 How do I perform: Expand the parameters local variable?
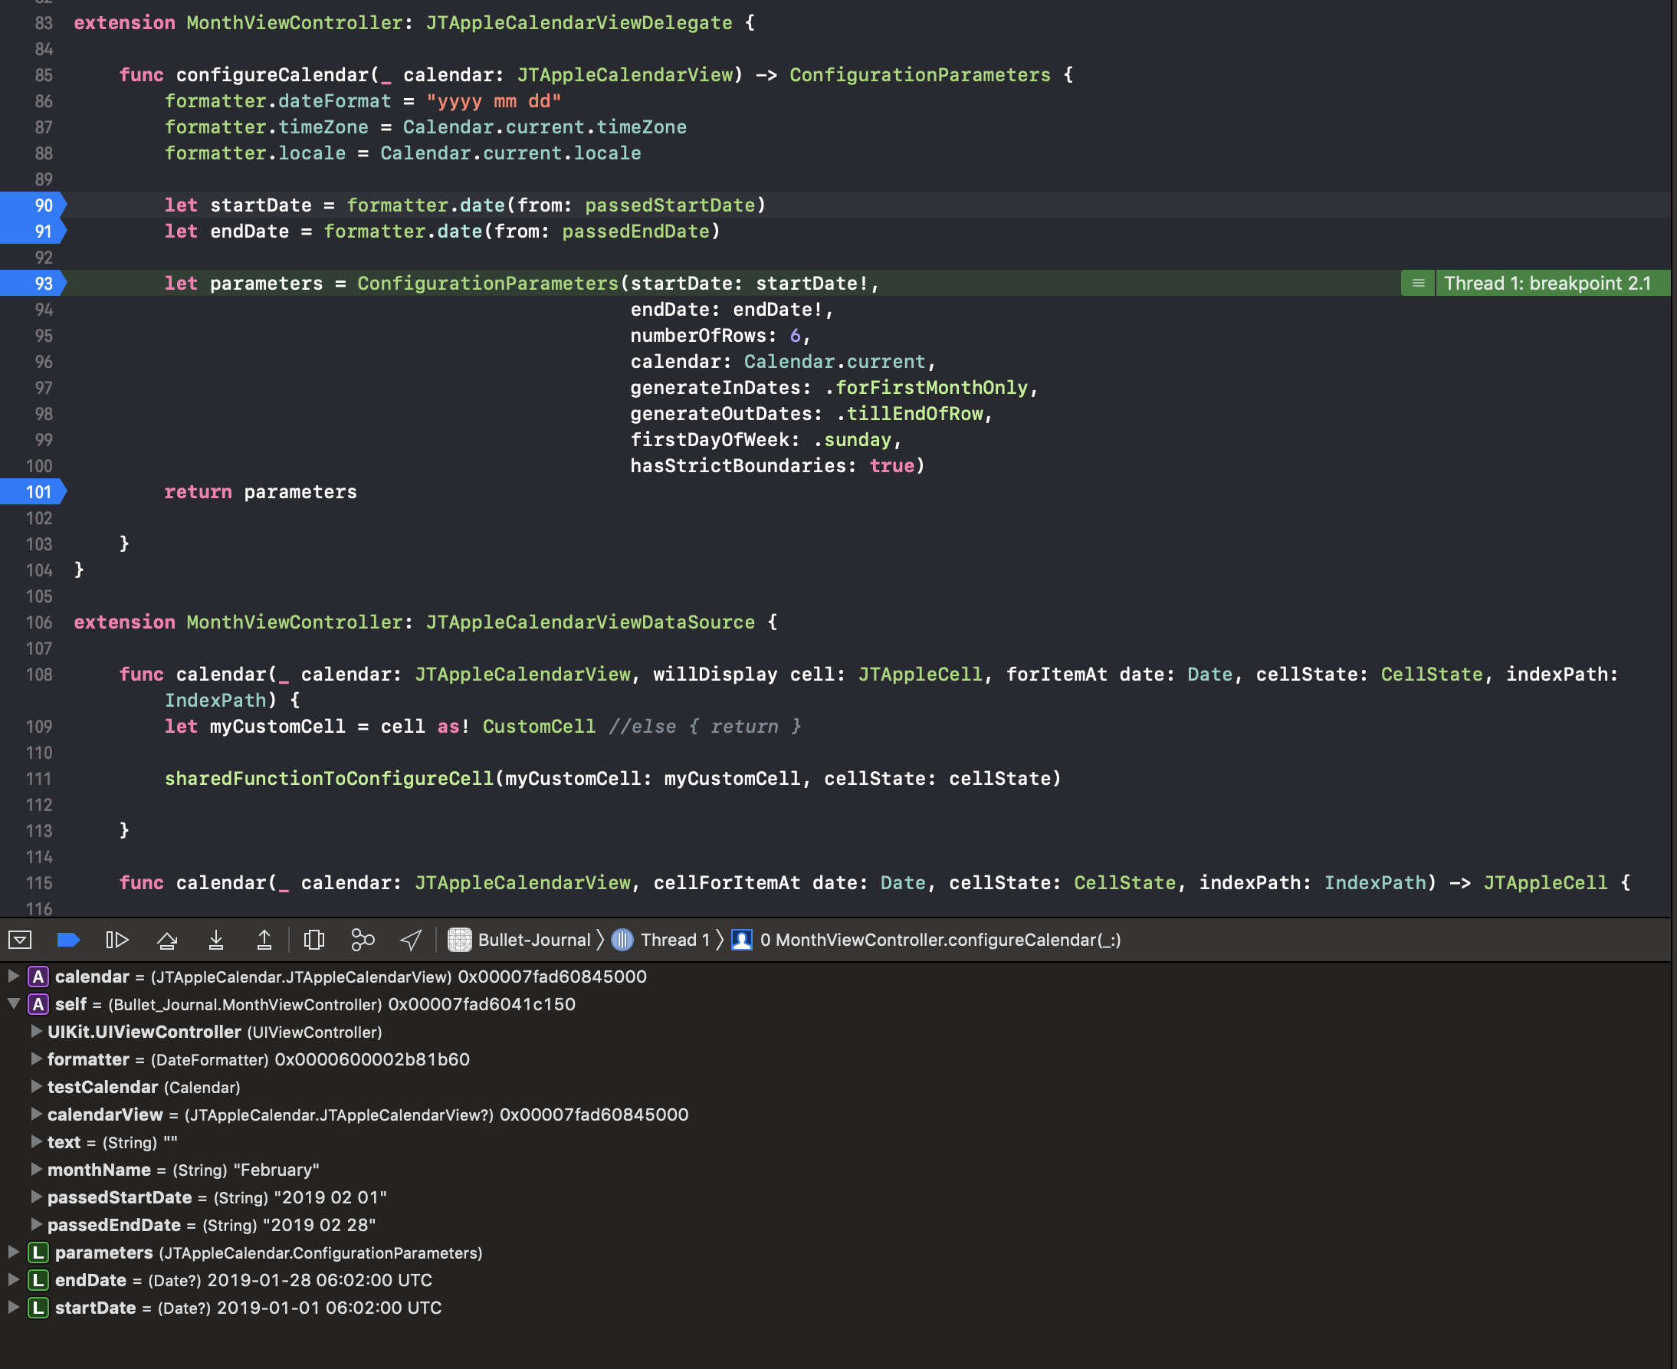[x=13, y=1252]
